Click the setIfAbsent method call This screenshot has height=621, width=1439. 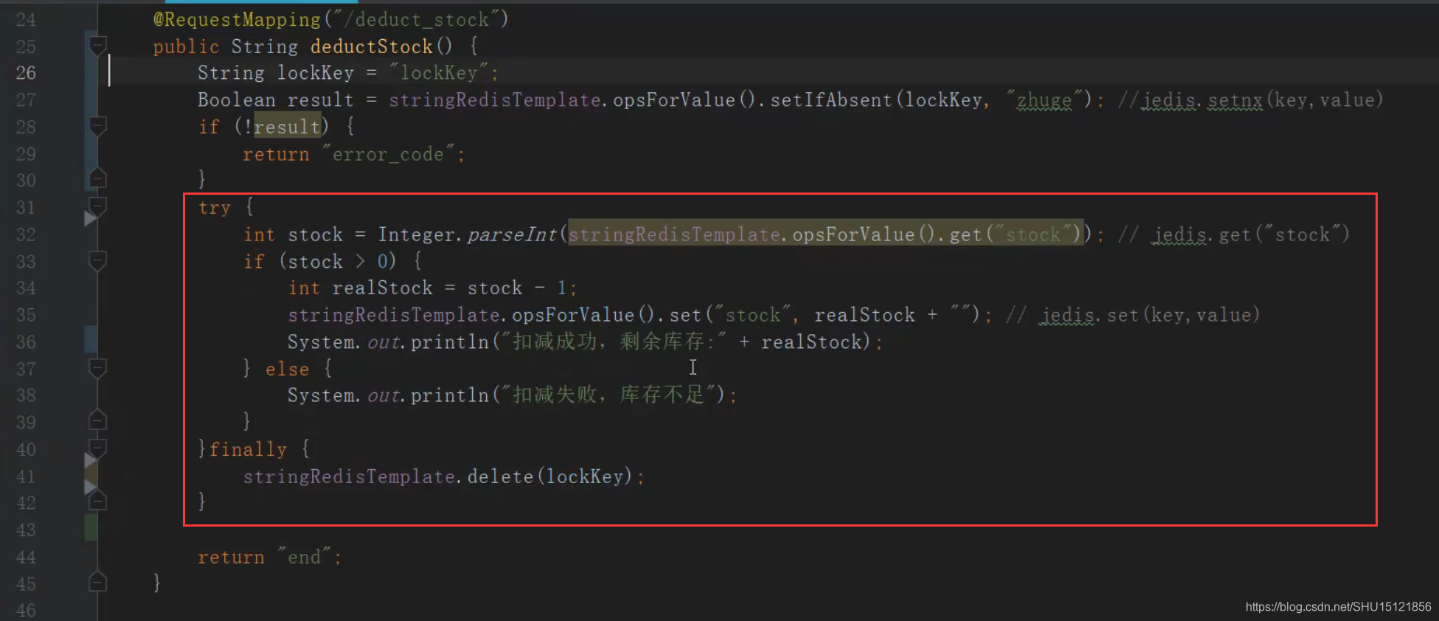pos(831,100)
